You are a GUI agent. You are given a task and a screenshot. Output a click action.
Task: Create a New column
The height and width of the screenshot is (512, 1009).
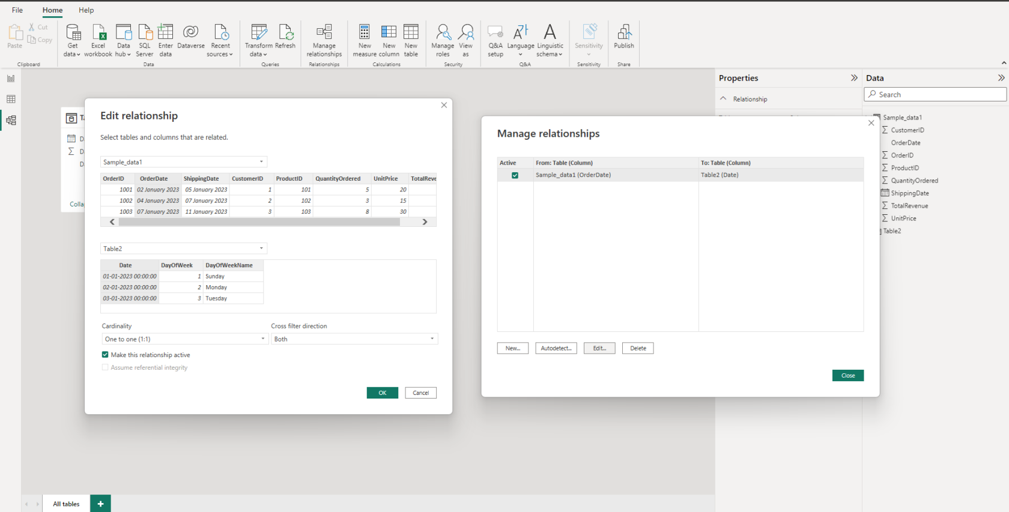point(389,40)
